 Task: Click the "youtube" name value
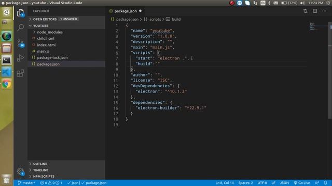click(x=161, y=30)
